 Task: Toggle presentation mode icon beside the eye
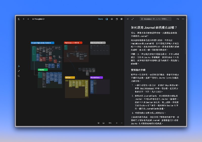pos(104,123)
